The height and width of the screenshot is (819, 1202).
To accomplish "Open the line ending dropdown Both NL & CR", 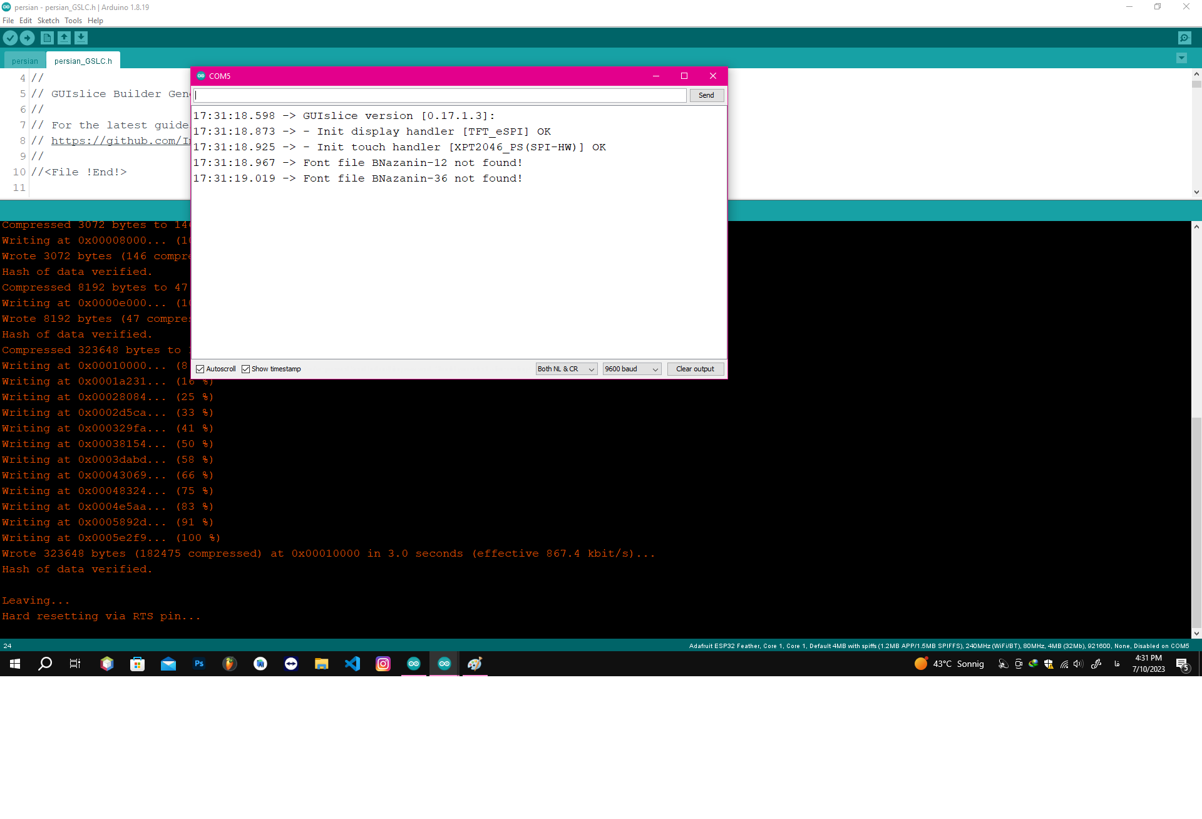I will [566, 369].
